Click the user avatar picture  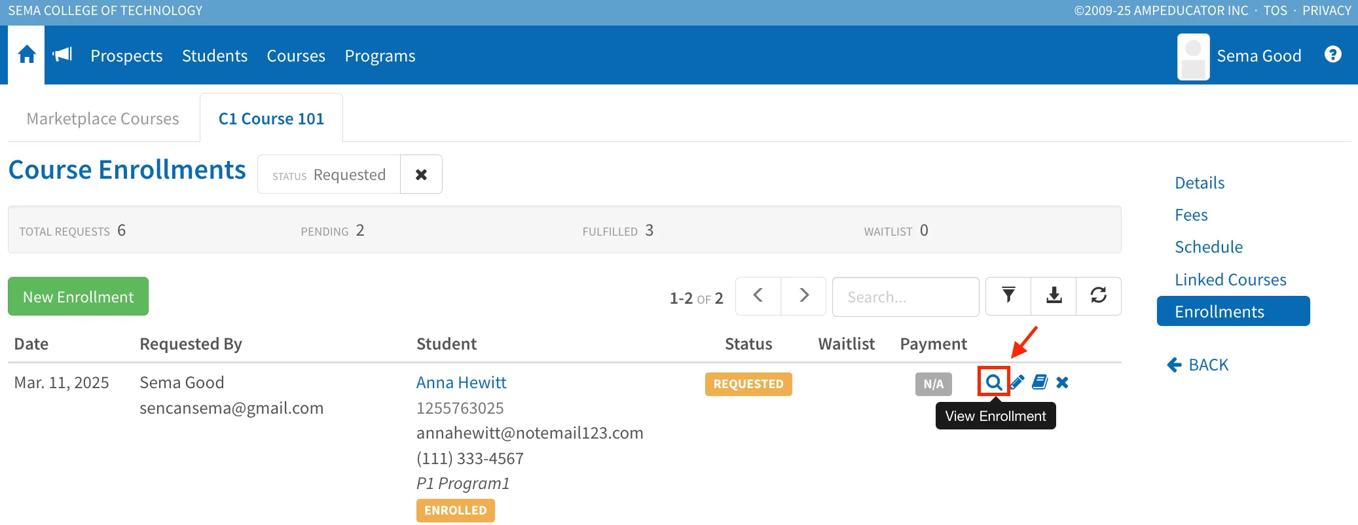(x=1193, y=56)
